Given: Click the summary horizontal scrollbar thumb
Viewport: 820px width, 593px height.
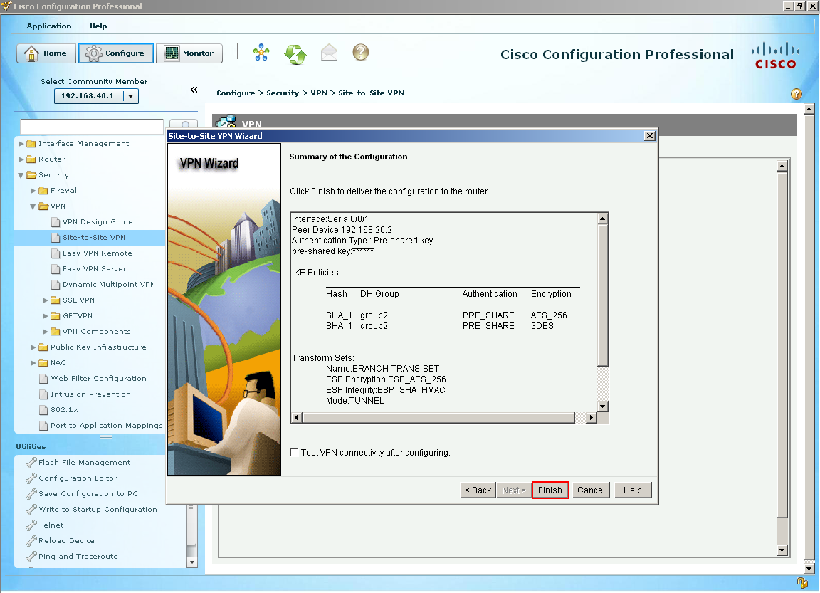Looking at the screenshot, I should tap(438, 417).
